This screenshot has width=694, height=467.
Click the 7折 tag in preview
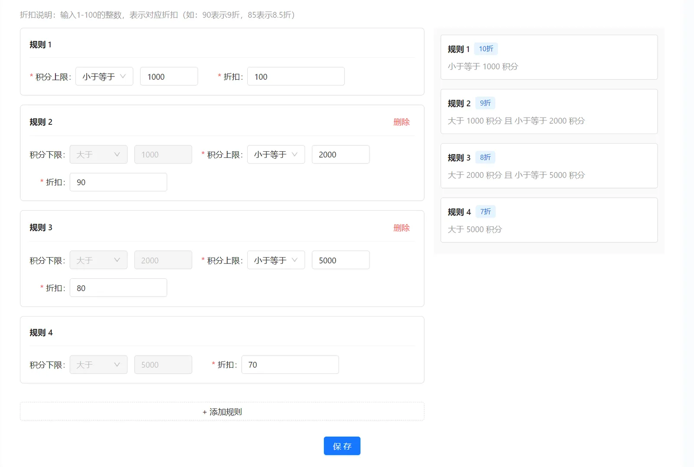[485, 212]
